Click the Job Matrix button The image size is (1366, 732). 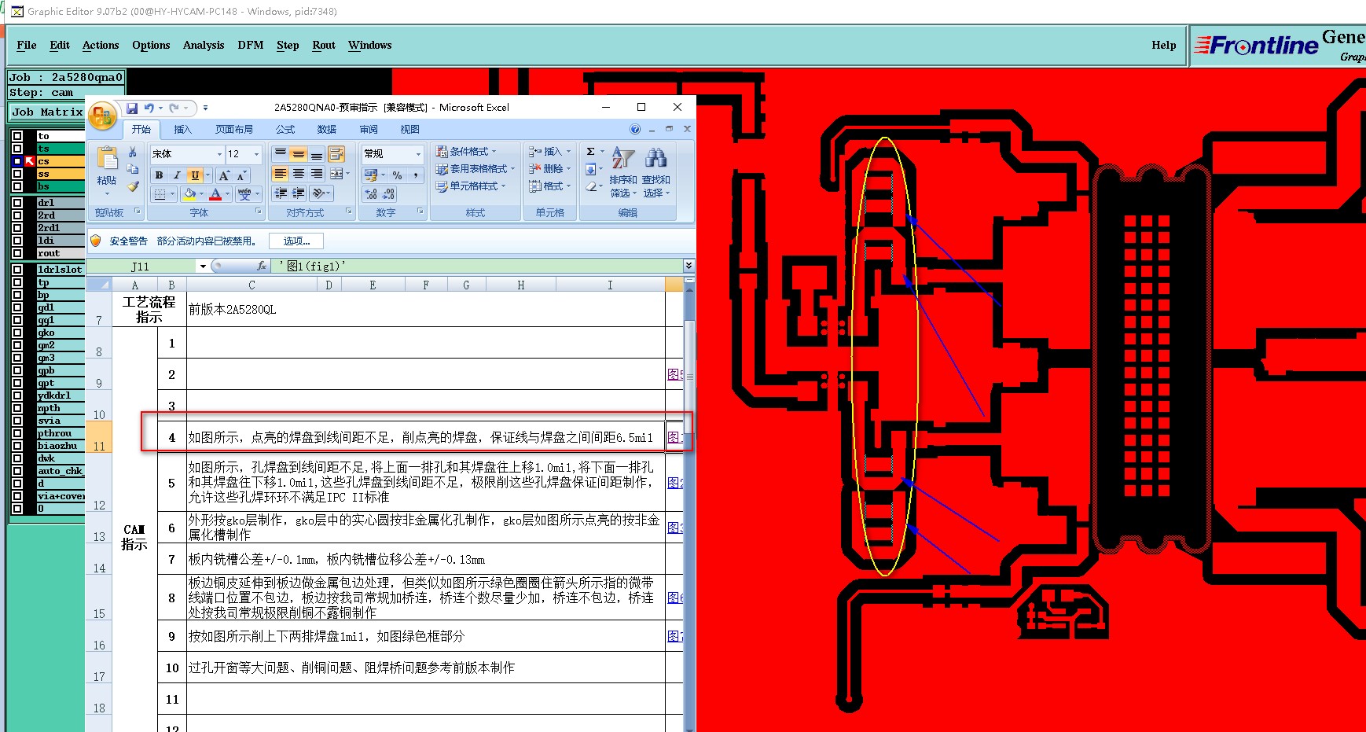pos(47,112)
